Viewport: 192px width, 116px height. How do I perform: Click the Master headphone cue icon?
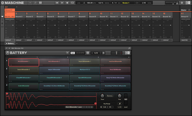point(189,10)
